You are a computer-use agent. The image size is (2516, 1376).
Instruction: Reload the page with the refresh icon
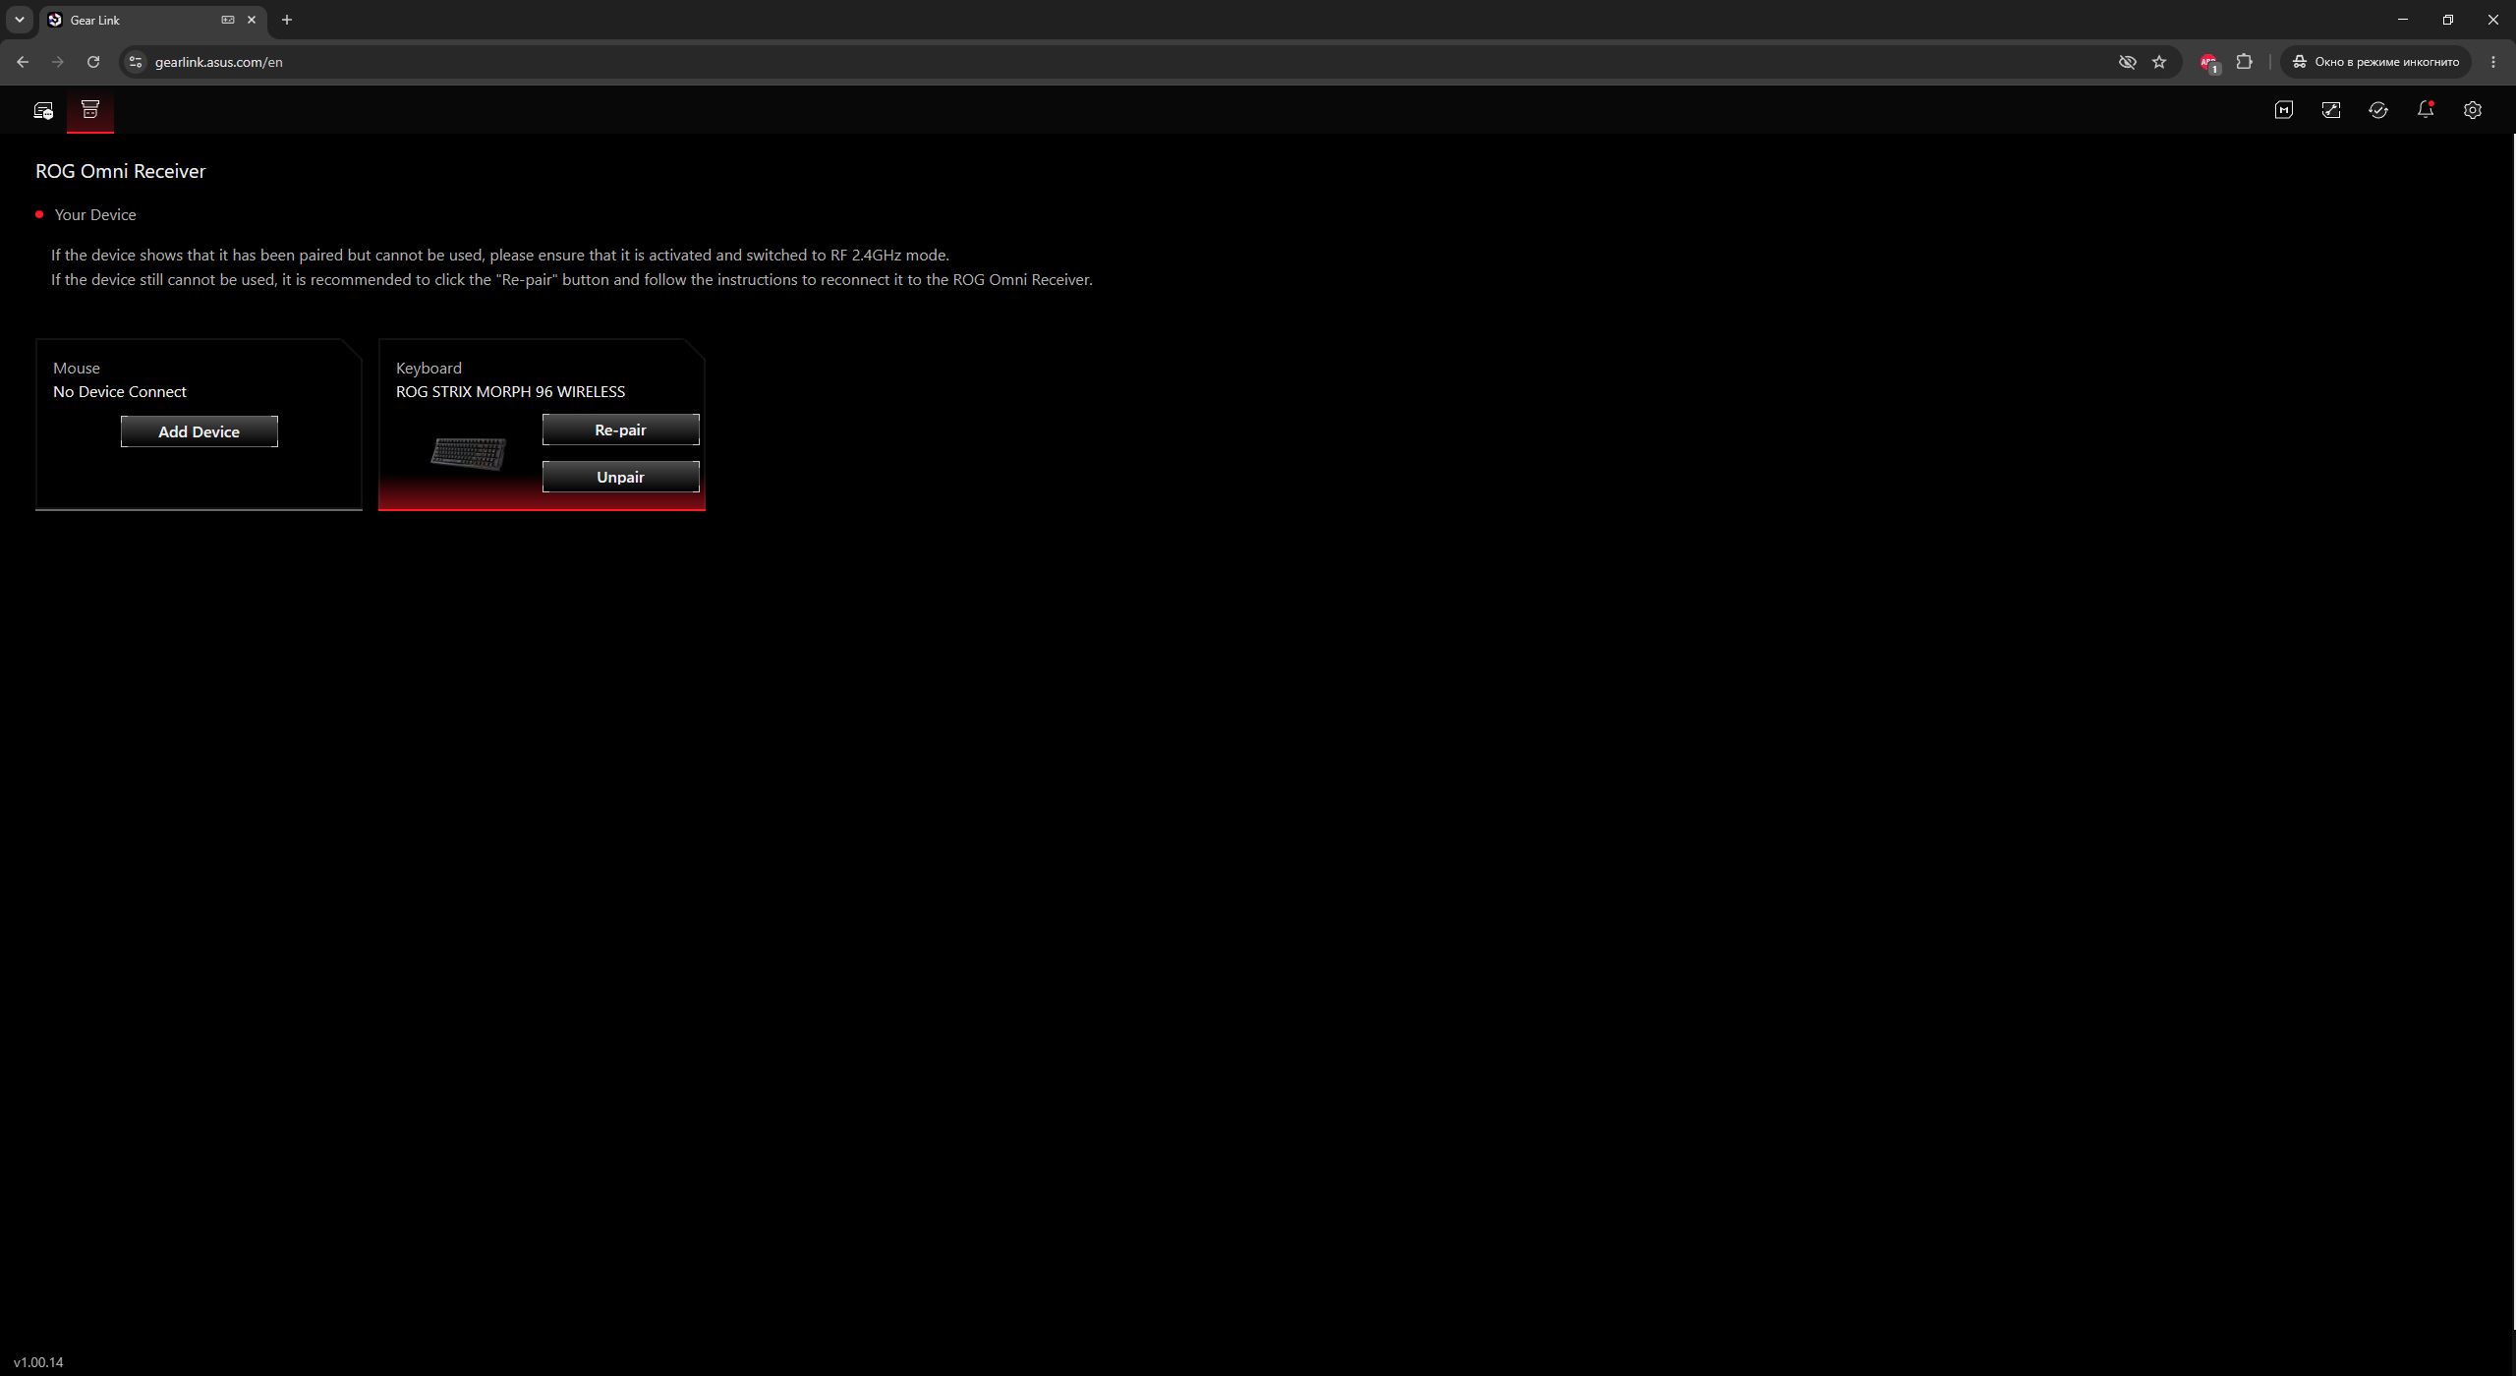[93, 62]
